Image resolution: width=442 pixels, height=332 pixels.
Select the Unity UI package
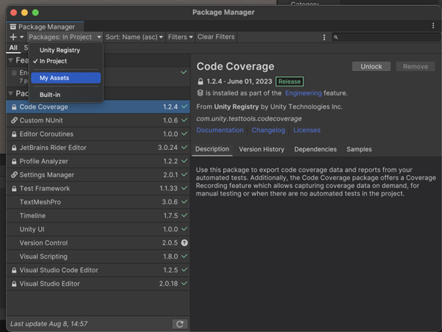tap(98, 229)
